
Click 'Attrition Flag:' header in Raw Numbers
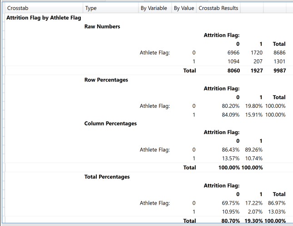coord(222,35)
